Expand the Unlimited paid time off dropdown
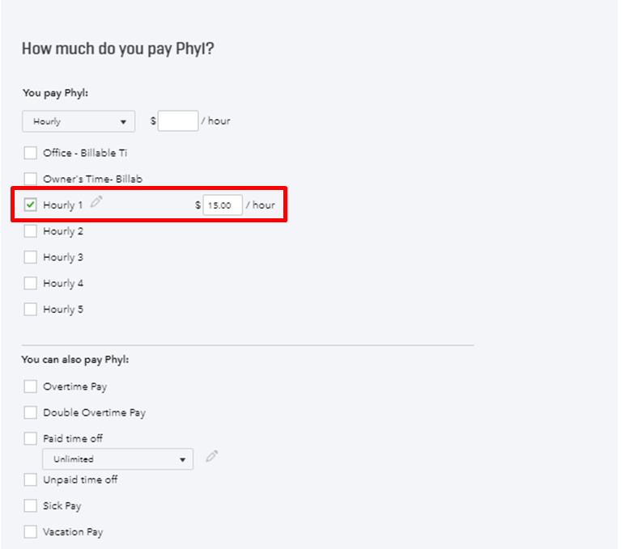This screenshot has width=629, height=549. [117, 459]
